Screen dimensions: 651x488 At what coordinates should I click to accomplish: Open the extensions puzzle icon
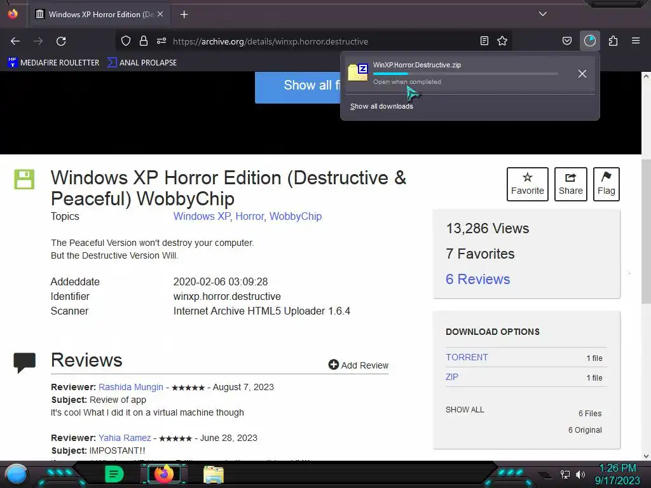click(x=613, y=41)
